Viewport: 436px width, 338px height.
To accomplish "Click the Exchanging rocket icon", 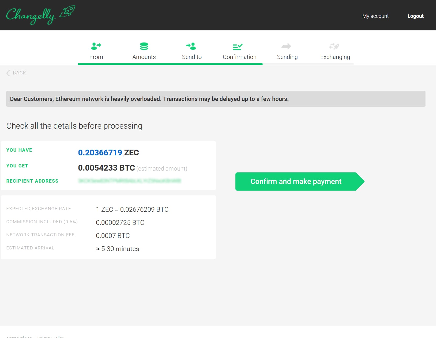I will click(x=334, y=46).
